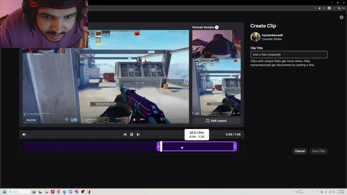Click the Save Clip button

point(318,151)
